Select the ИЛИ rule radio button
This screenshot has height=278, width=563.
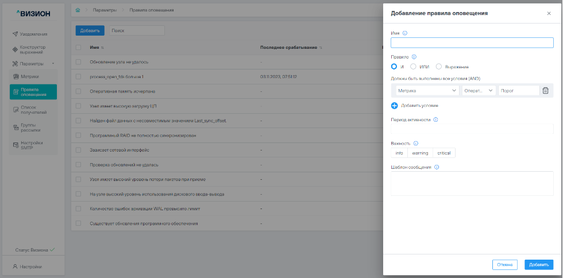(x=414, y=67)
